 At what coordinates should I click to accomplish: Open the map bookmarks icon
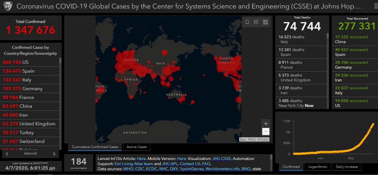coord(247,22)
